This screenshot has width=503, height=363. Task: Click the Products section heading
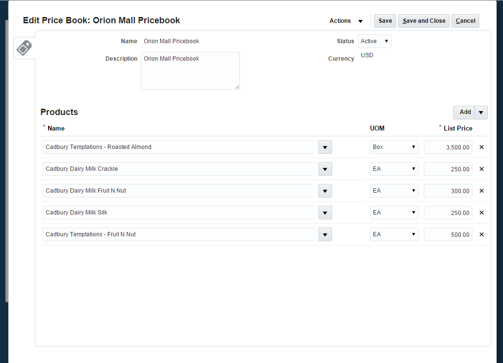point(59,112)
